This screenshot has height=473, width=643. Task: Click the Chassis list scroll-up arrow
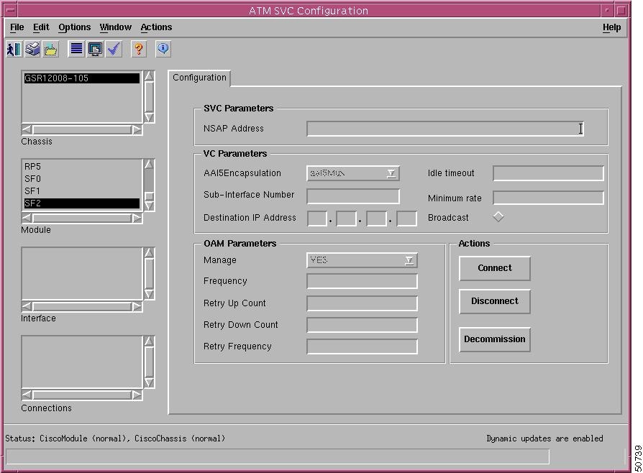(x=150, y=75)
